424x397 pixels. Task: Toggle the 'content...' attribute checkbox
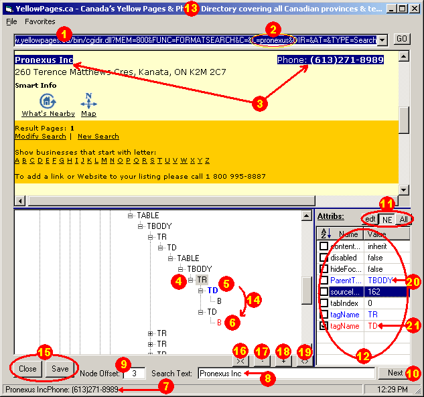pos(324,246)
